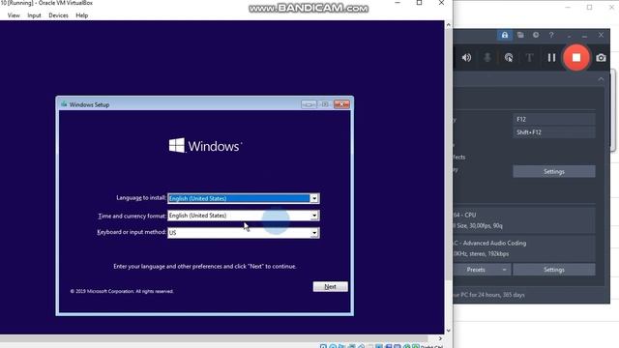
Task: Collapse the Bandicam panel with chevron
Action: tap(601, 79)
